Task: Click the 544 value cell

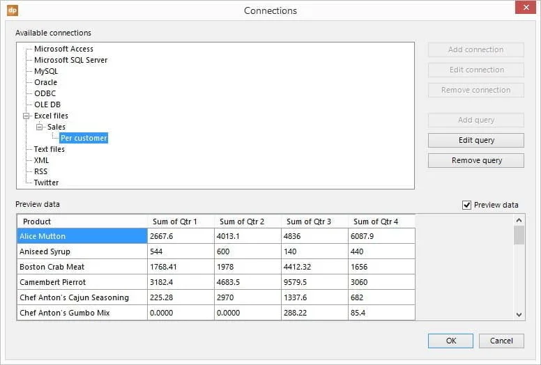Action: pos(181,251)
